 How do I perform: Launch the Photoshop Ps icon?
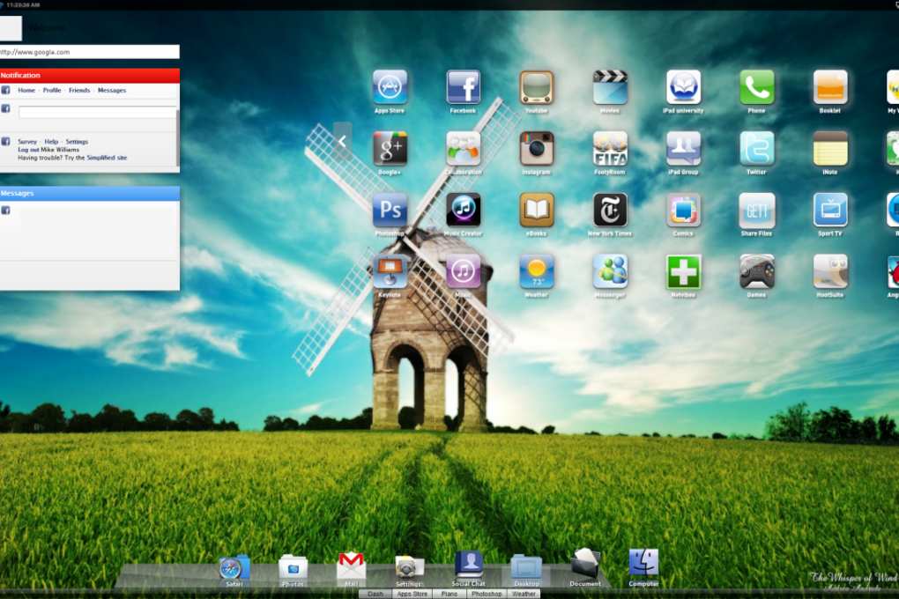pos(390,210)
